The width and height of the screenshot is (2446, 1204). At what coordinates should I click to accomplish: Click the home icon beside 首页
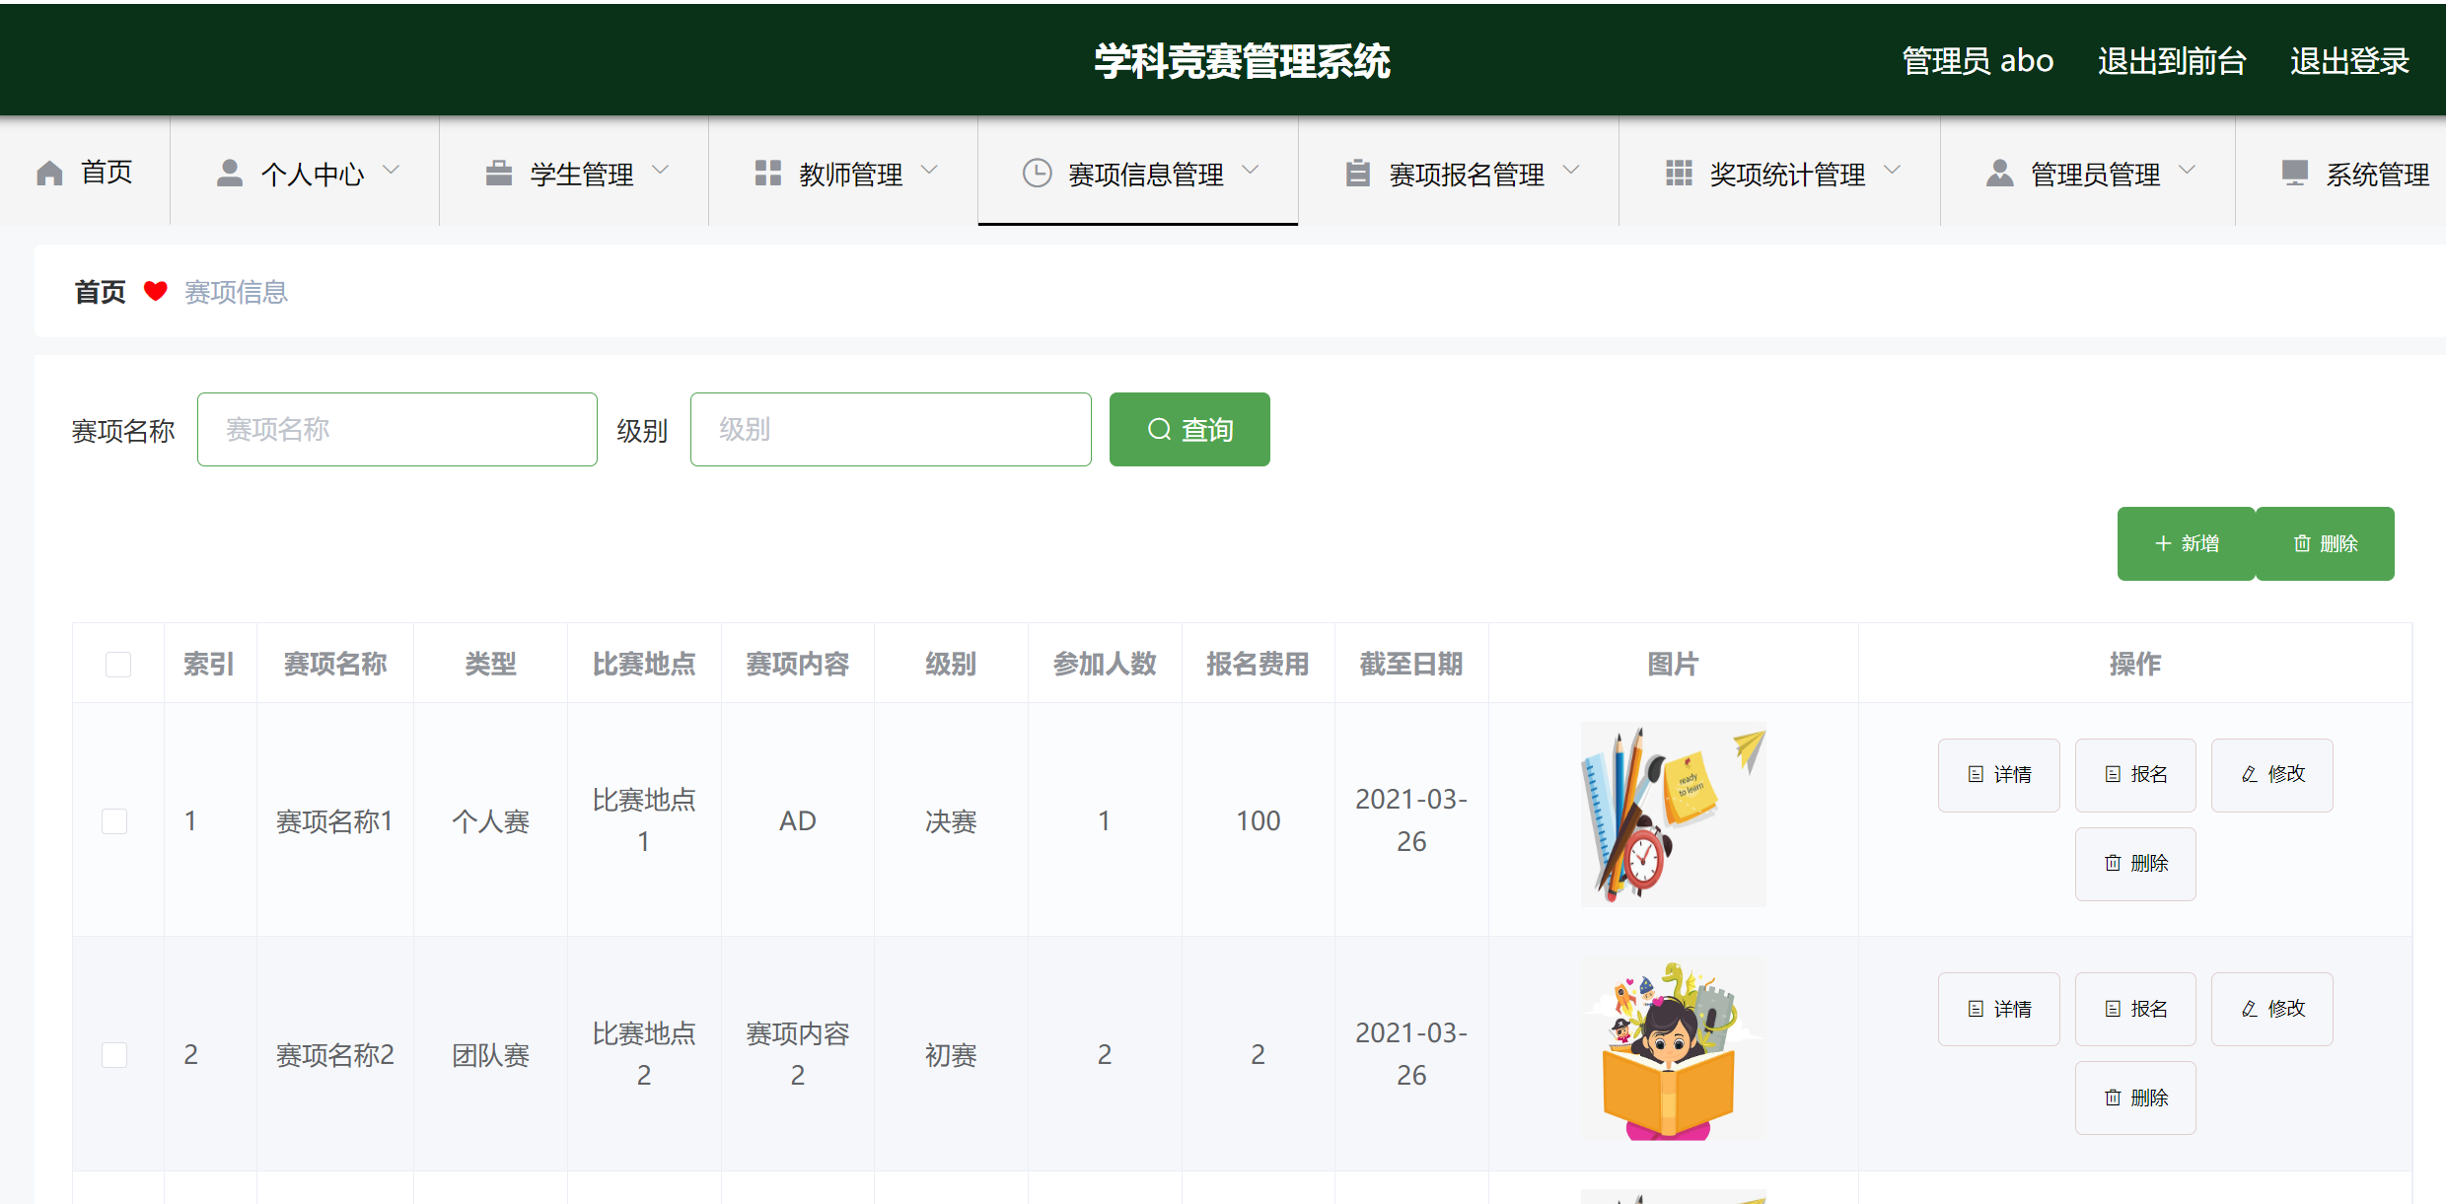(48, 172)
